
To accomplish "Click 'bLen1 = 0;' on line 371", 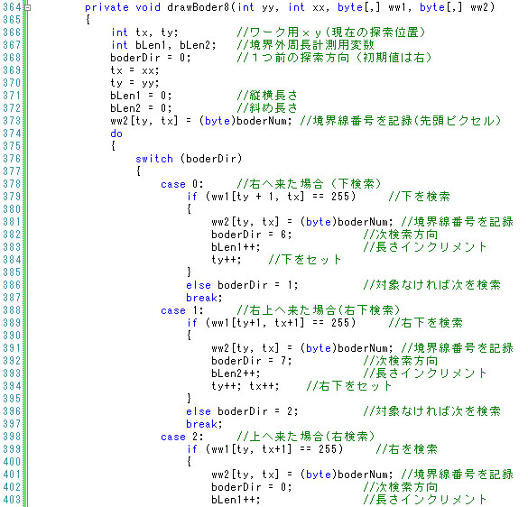I will 141,96.
